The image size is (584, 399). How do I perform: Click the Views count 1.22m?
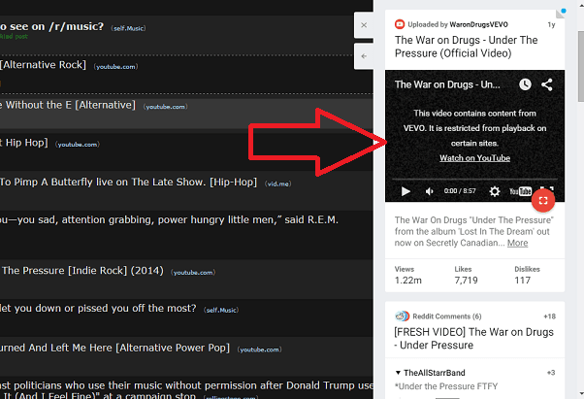pyautogui.click(x=408, y=281)
